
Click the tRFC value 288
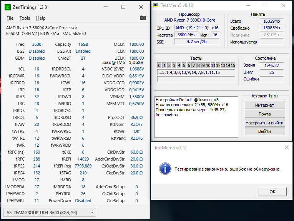37,159
